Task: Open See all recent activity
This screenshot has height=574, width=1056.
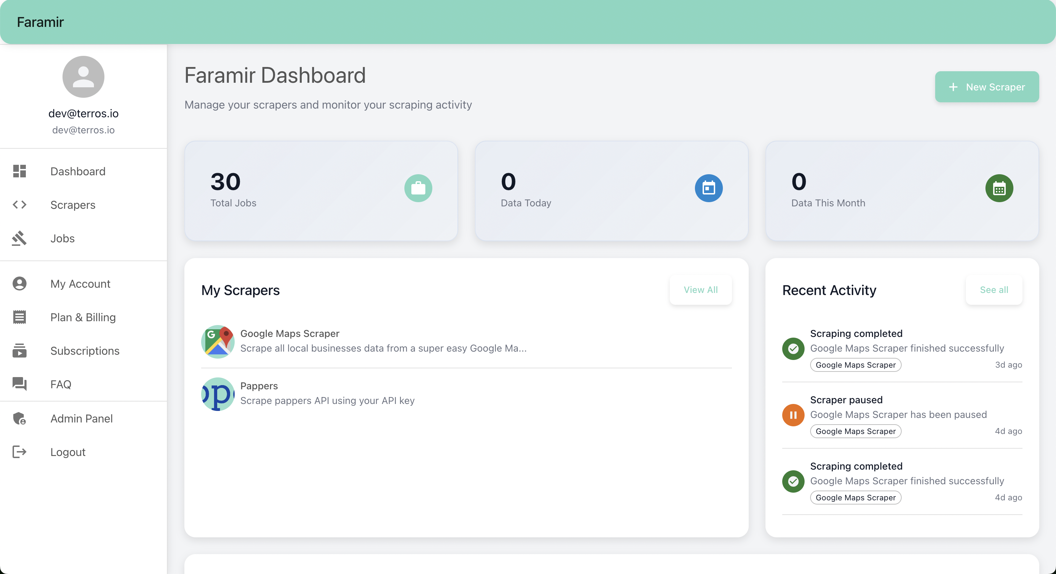Action: (994, 289)
